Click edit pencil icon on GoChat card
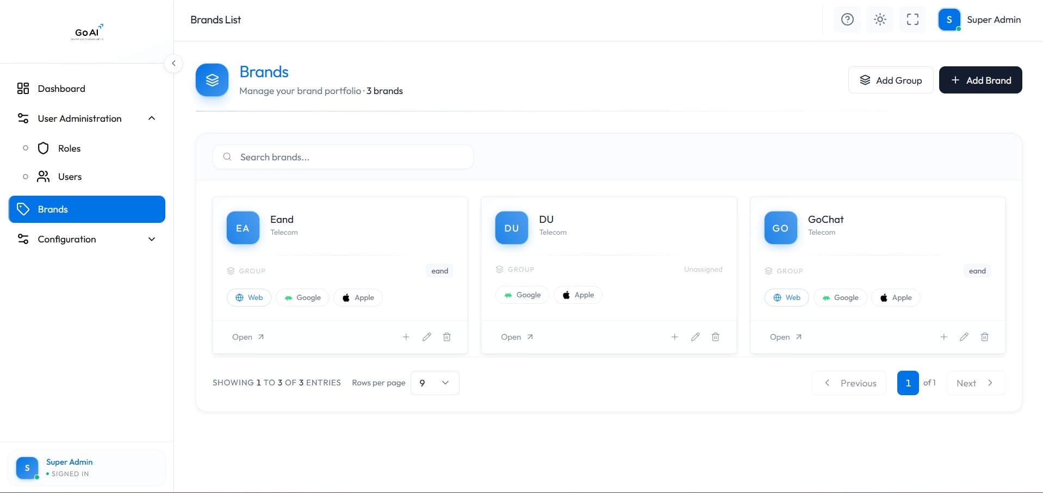 click(x=964, y=337)
